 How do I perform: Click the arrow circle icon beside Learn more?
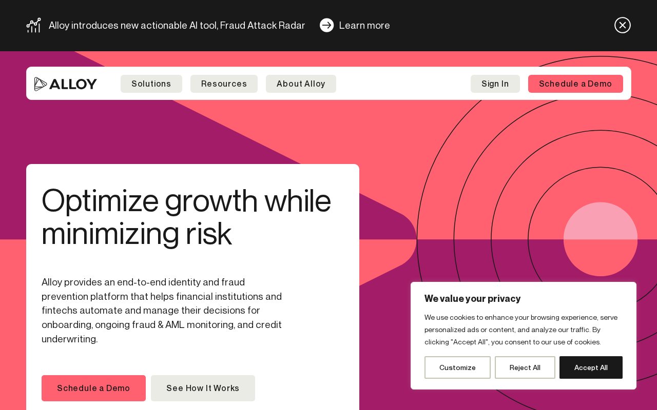point(326,25)
